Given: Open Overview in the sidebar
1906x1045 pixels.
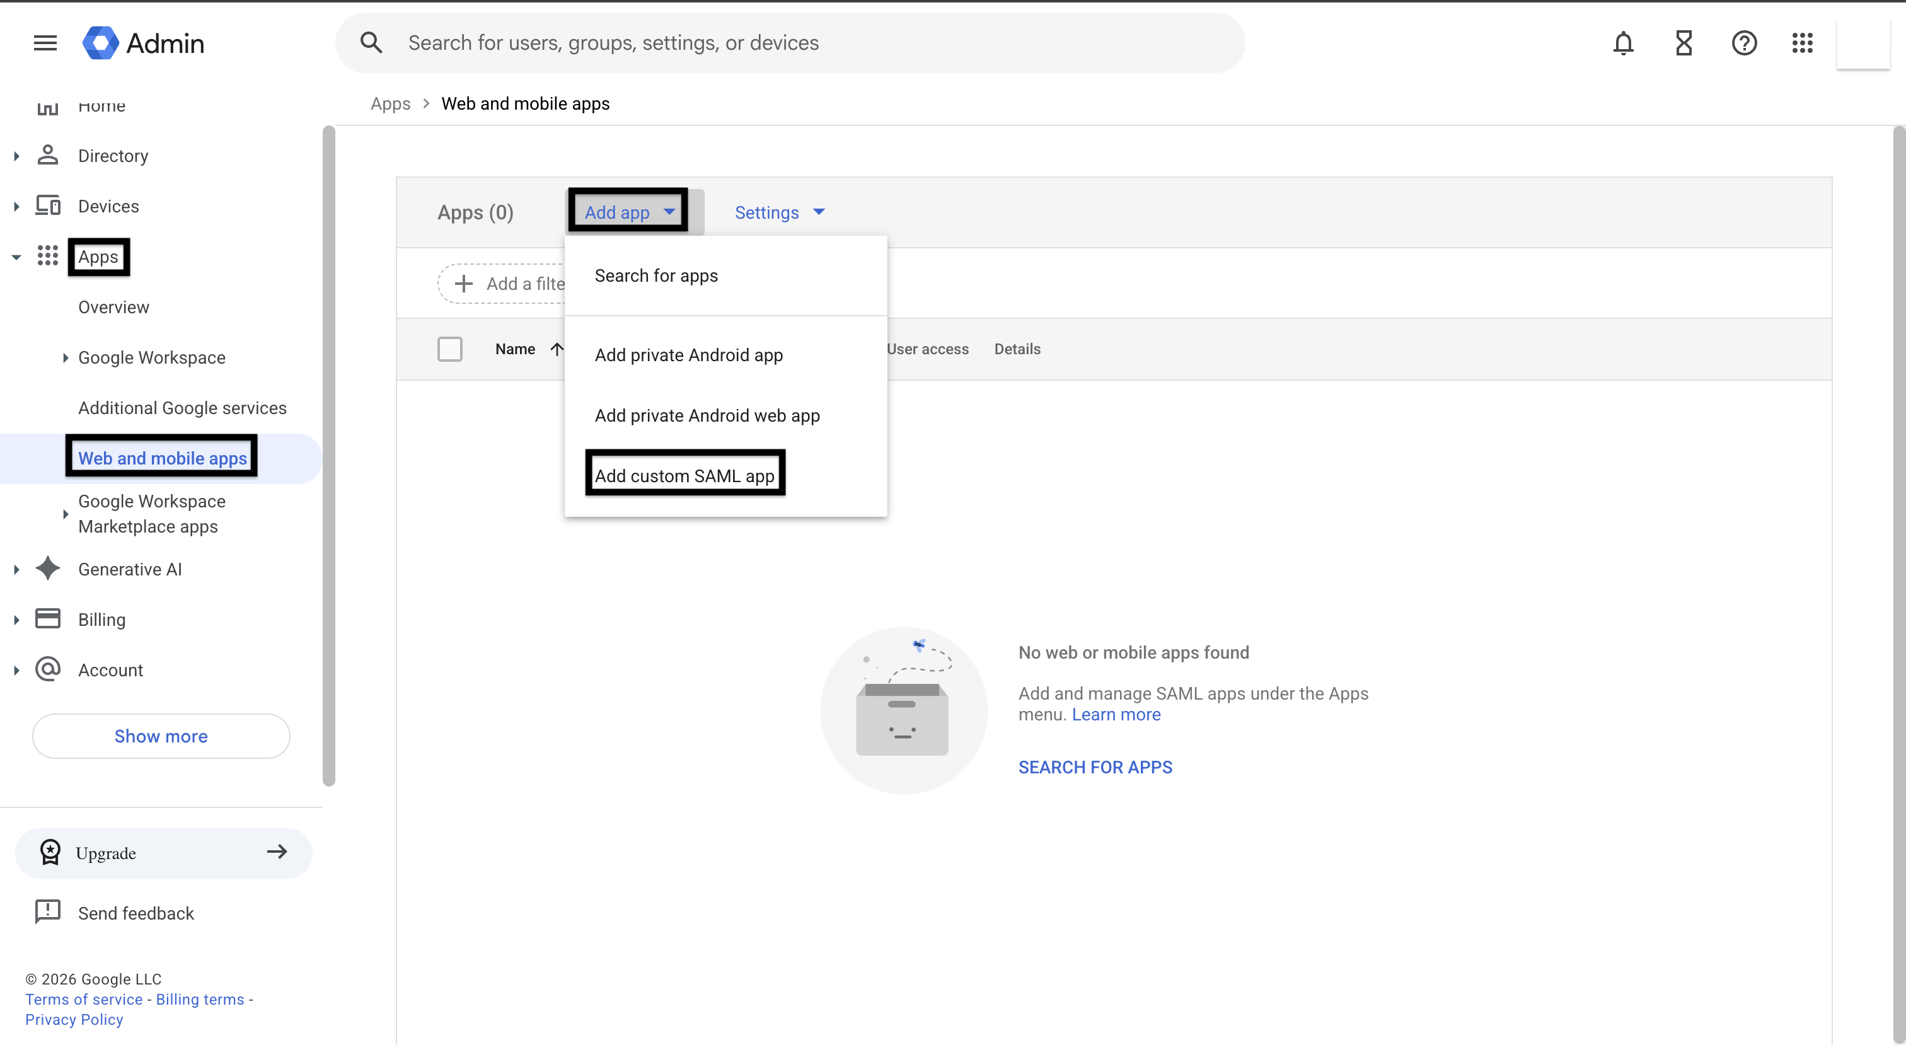Looking at the screenshot, I should click(113, 307).
